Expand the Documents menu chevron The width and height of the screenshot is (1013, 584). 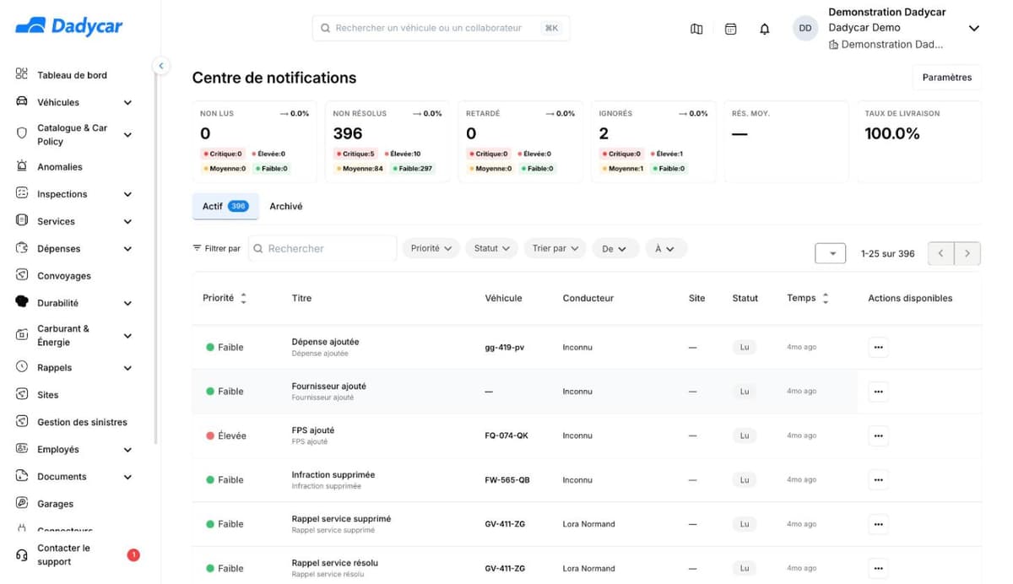click(x=127, y=477)
